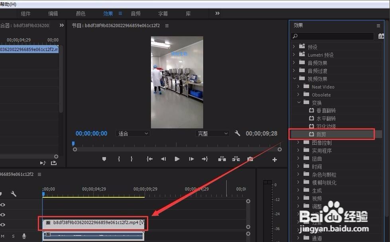Screen dimensions: 390x242
Task: Expand the 图像控制 folder
Action: 298,142
